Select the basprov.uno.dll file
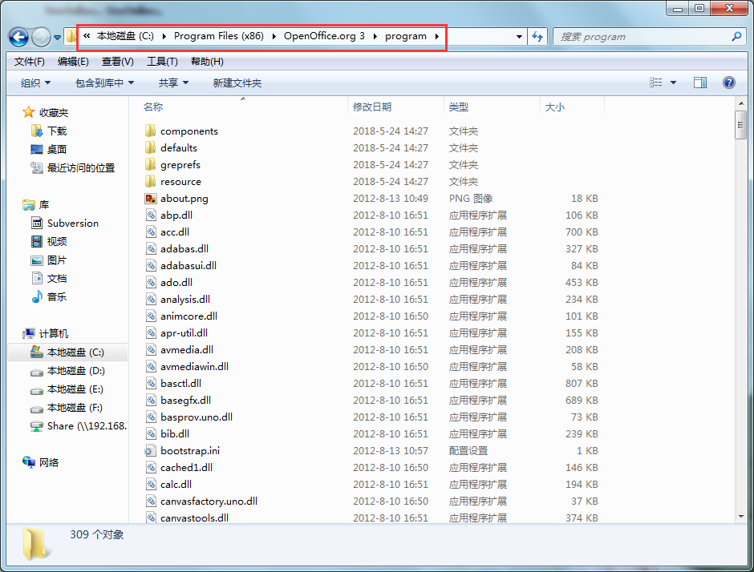754x572 pixels. 197,417
